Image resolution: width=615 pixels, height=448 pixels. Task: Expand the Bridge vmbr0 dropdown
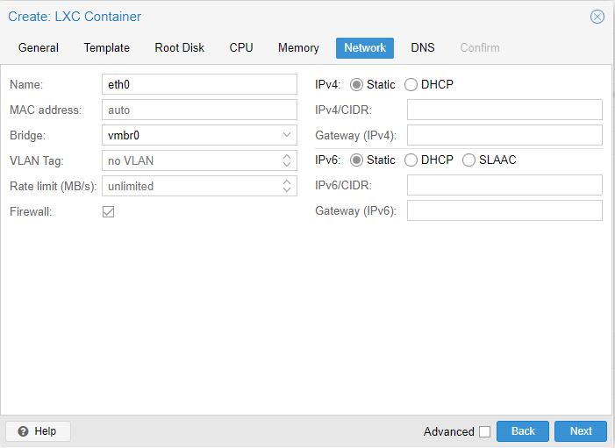click(x=287, y=136)
